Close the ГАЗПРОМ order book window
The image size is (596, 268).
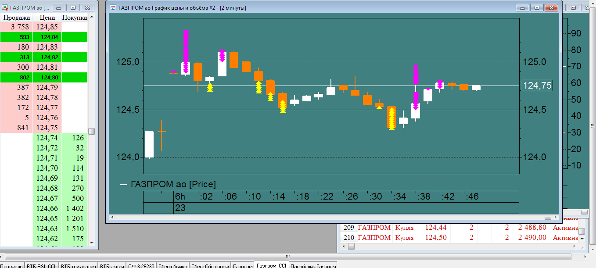click(88, 7)
